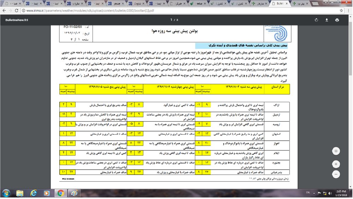The height and width of the screenshot is (199, 353).
Task: Rotate the PDF clockwise
Action: click(317, 20)
